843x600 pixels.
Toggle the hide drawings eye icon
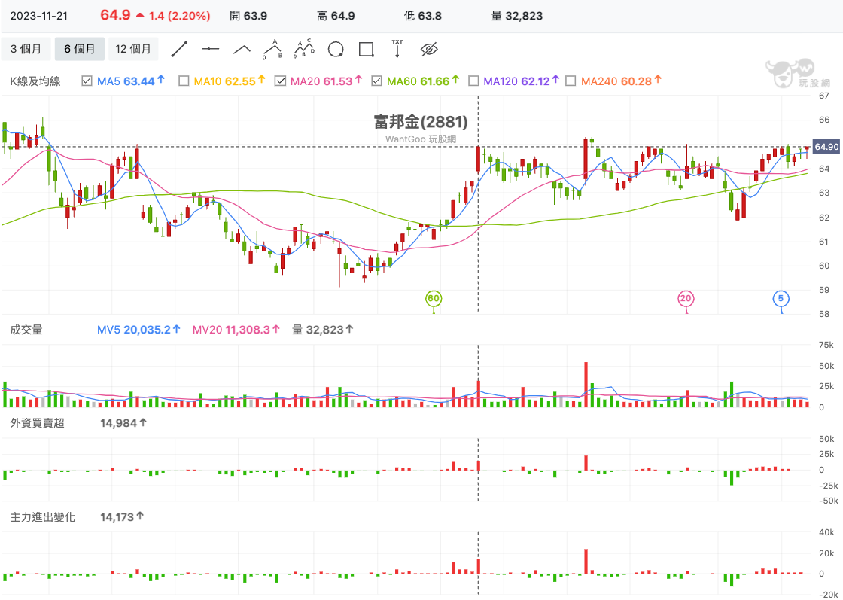429,50
